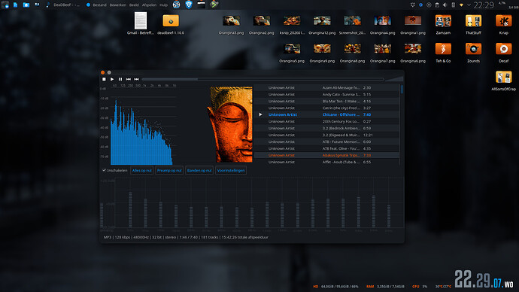Select the 3.2 (Digweed & Muir) track

[326, 135]
